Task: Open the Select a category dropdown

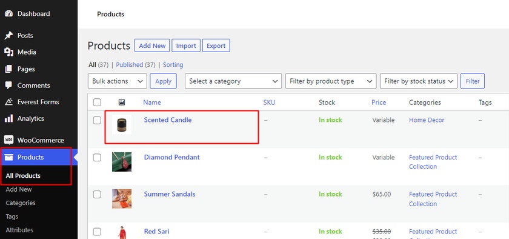Action: pyautogui.click(x=233, y=81)
